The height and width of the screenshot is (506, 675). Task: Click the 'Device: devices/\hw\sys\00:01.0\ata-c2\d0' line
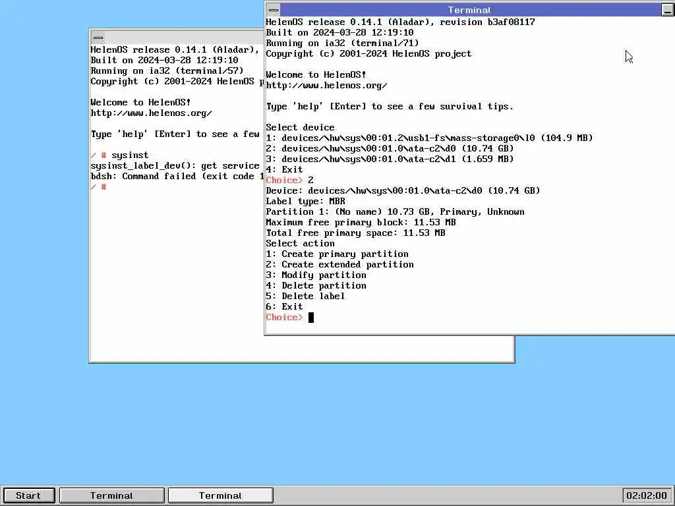(x=403, y=190)
